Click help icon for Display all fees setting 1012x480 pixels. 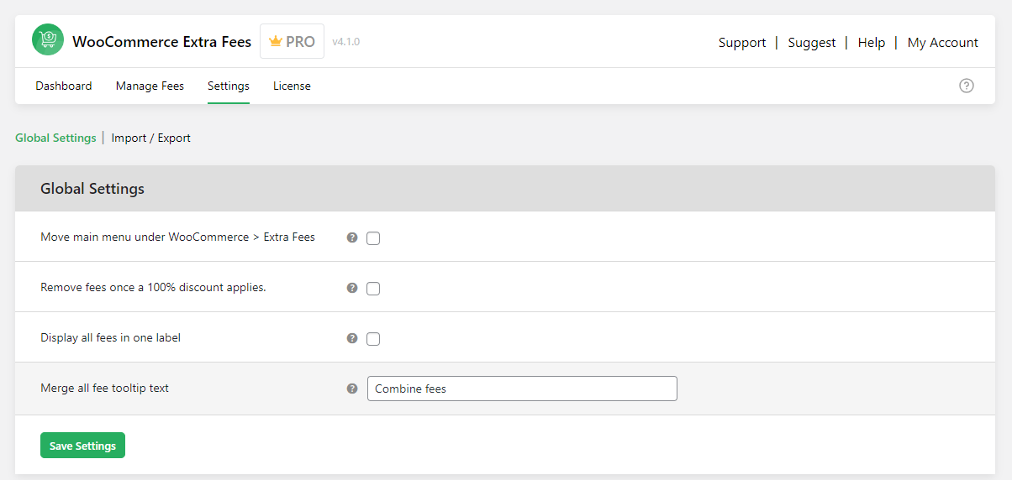[352, 338]
